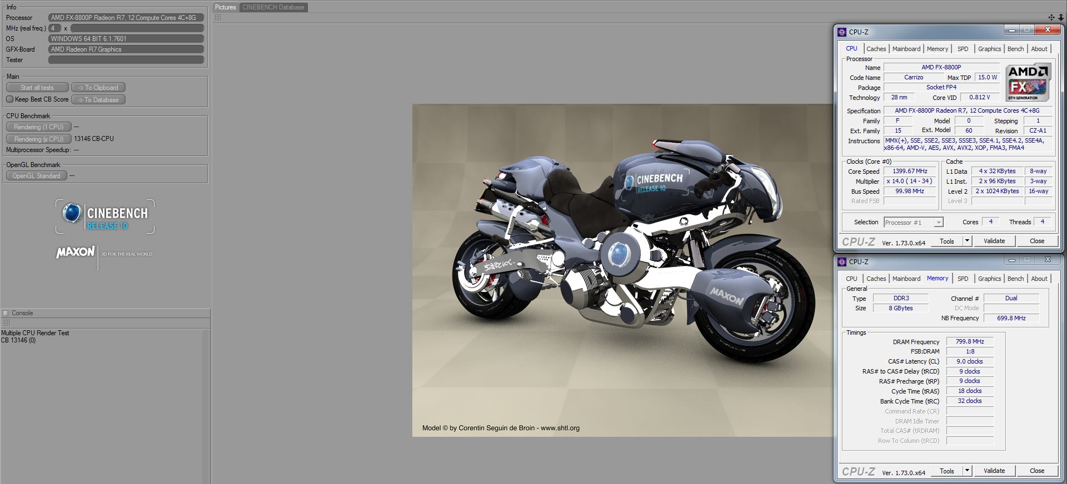Open SPD tab in top CPU-Z window
This screenshot has width=1067, height=484.
click(963, 49)
